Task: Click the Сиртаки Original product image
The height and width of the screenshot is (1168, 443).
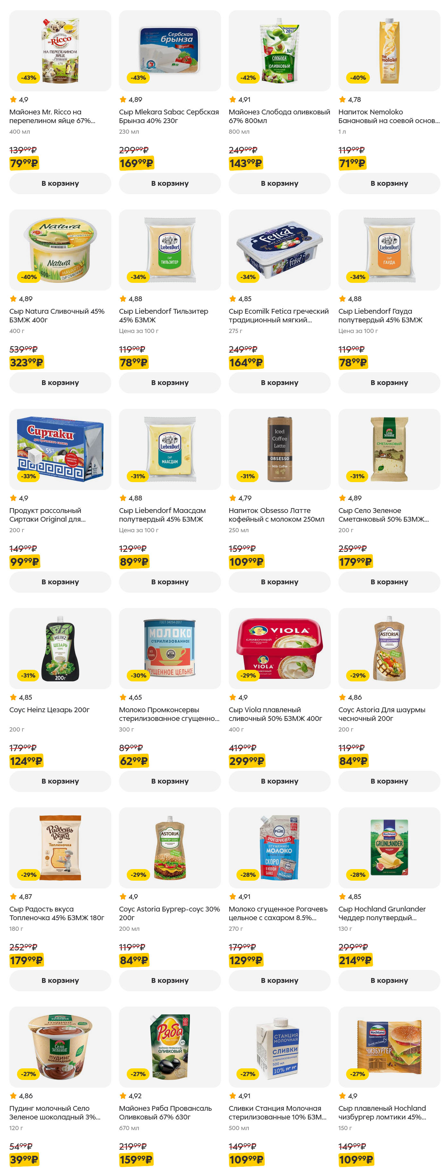Action: pos(60,449)
